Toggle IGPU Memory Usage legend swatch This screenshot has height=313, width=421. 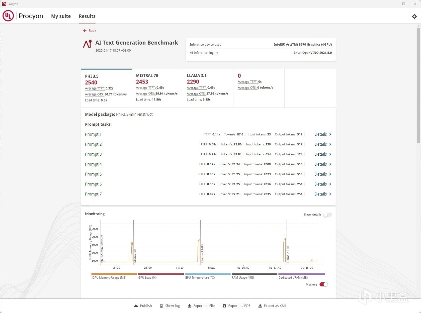pyautogui.click(x=114, y=274)
